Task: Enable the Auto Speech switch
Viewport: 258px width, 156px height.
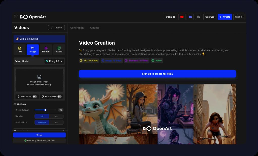Action: tap(59, 97)
